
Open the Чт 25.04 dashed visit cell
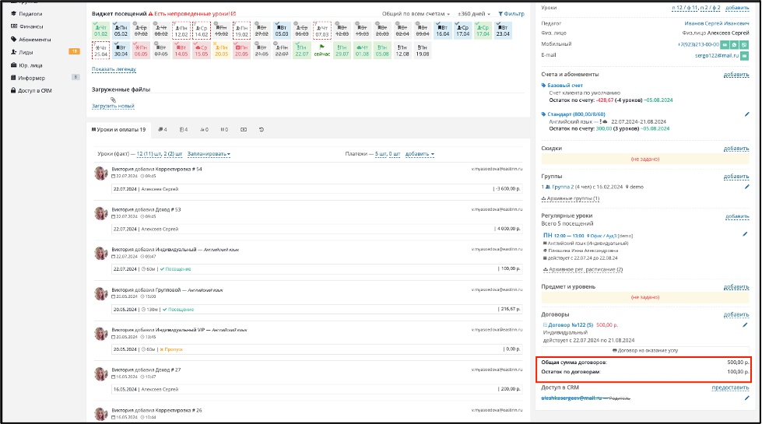point(100,51)
